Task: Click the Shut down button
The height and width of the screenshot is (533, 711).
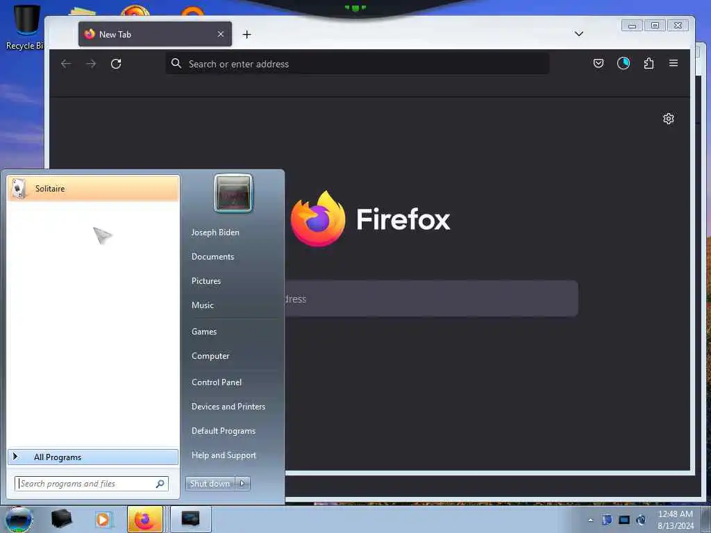Action: (210, 484)
